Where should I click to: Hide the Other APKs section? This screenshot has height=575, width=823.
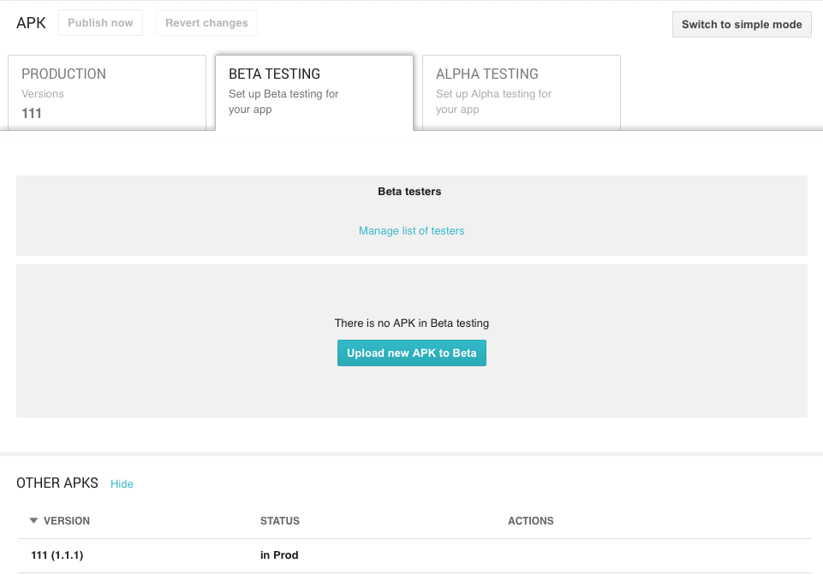[122, 484]
